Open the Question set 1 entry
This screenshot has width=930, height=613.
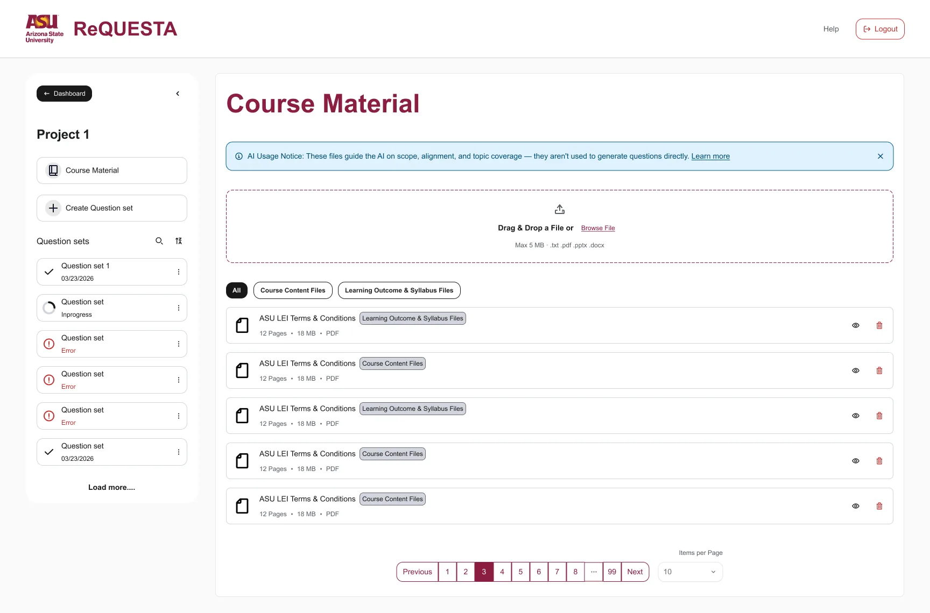112,272
